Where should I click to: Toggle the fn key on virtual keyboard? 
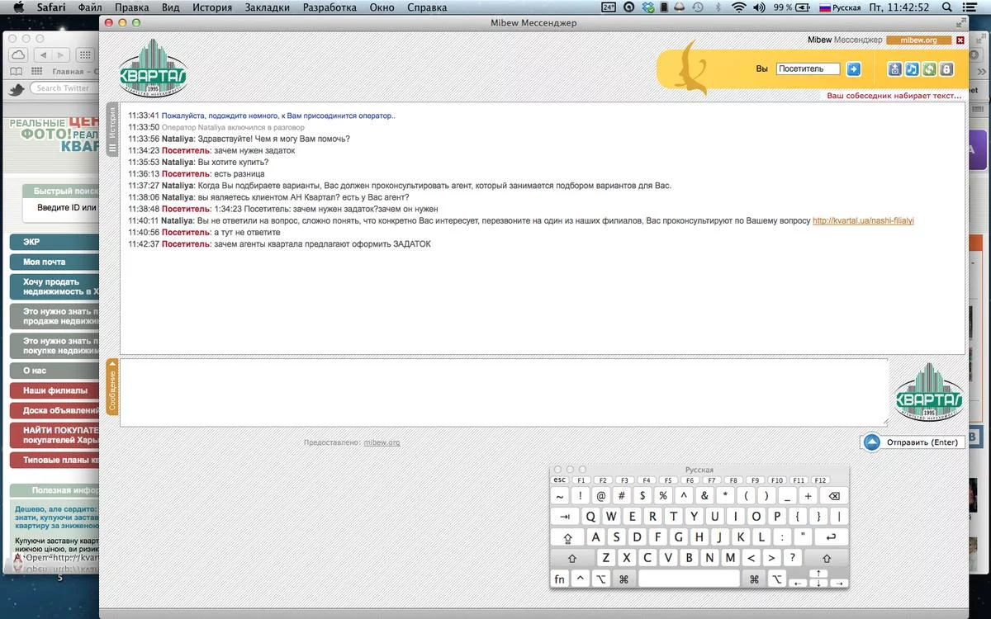point(560,579)
